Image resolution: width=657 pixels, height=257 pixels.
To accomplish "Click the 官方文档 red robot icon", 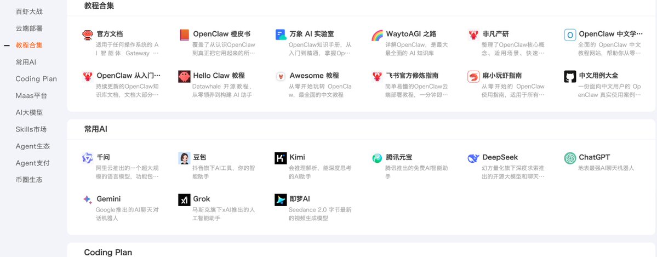I will pos(88,35).
